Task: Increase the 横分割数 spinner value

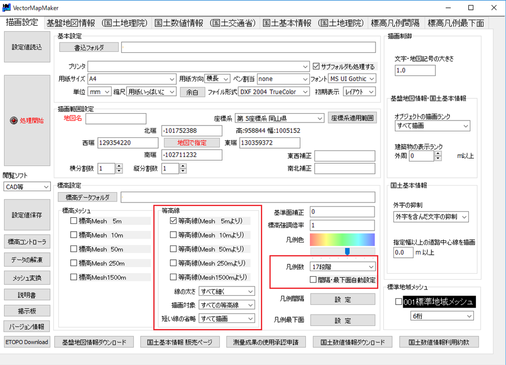Action: point(119,166)
